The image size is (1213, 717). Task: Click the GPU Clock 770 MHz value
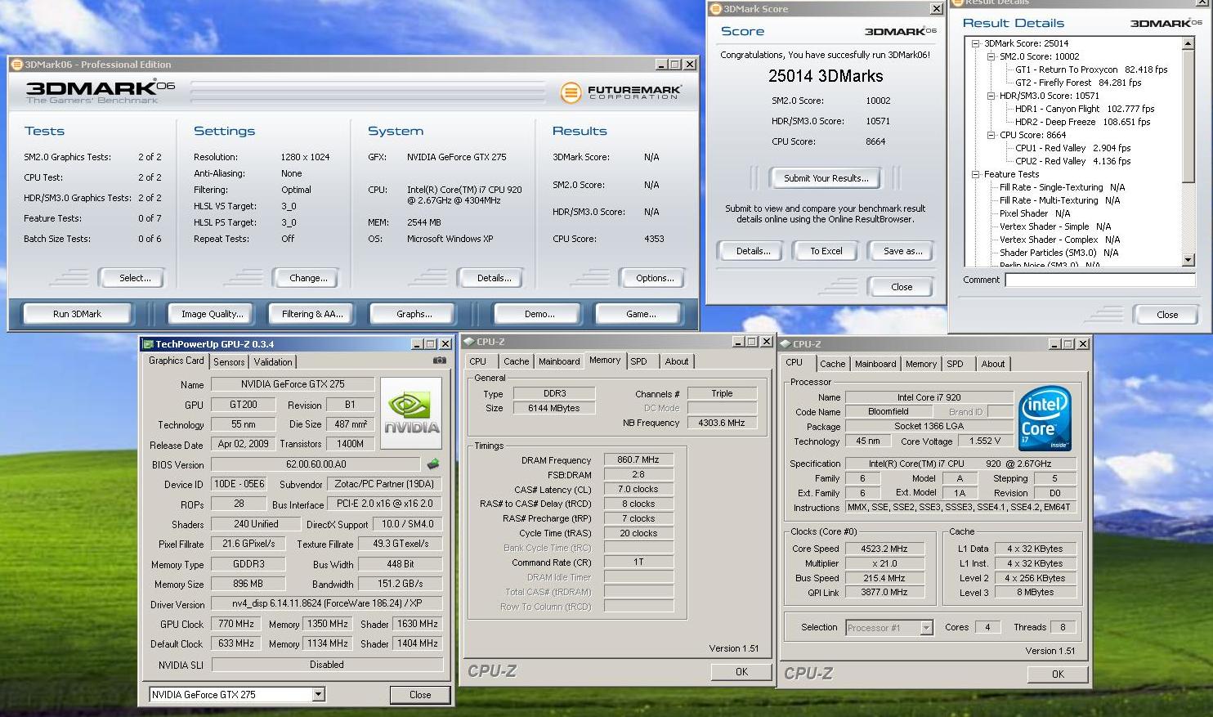click(236, 624)
